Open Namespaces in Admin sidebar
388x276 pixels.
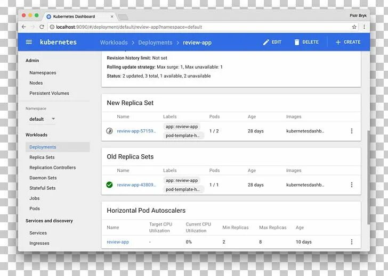pyautogui.click(x=43, y=73)
